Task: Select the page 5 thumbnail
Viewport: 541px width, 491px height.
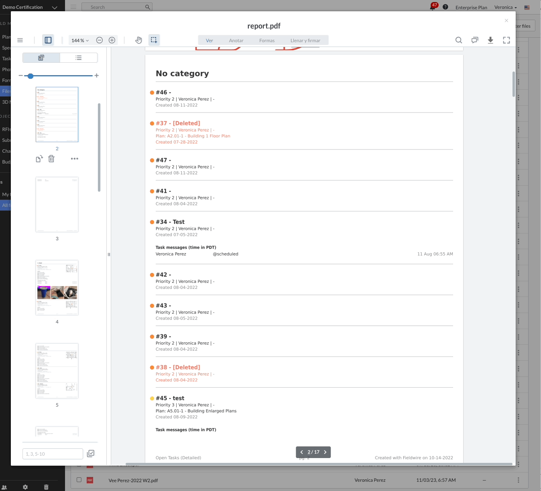Action: point(57,371)
